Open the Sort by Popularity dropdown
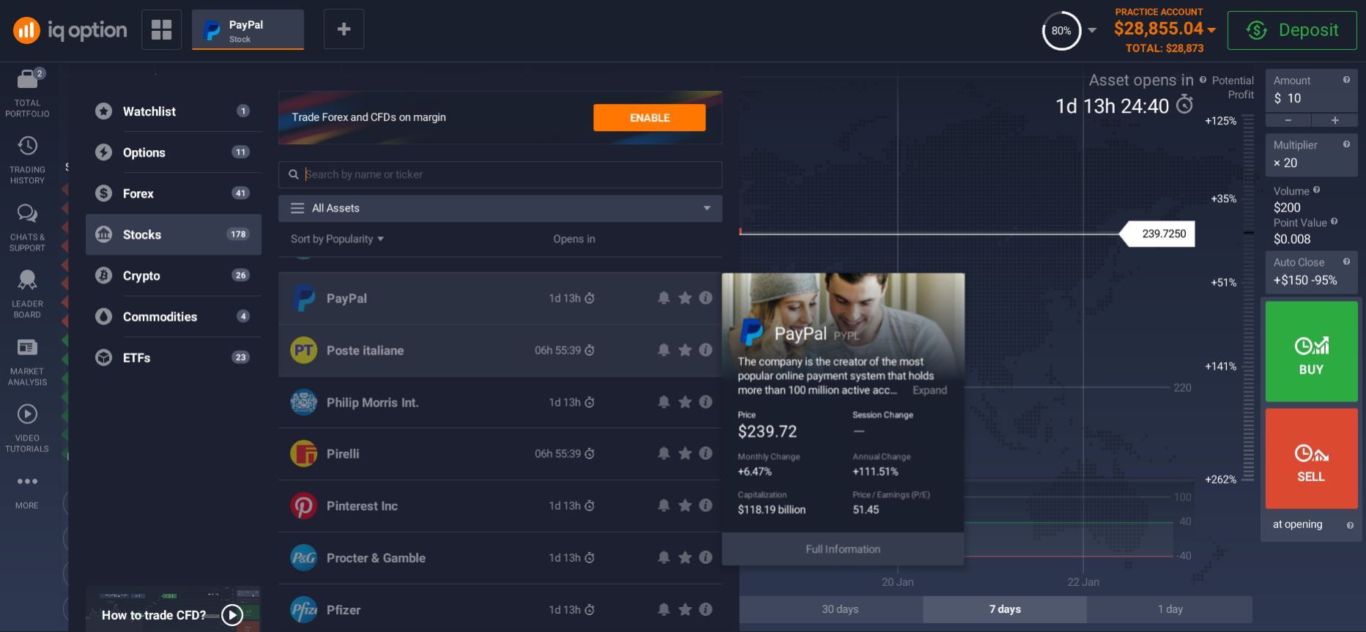 [337, 239]
